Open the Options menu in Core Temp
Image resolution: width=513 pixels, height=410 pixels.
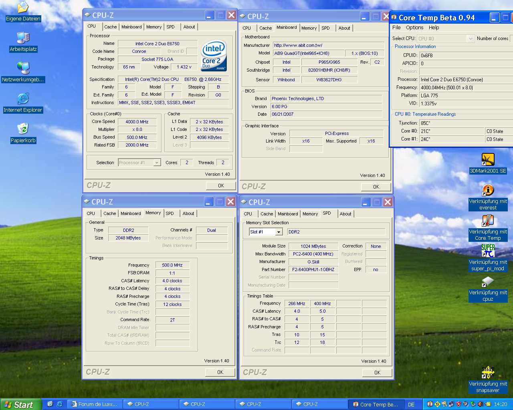pyautogui.click(x=414, y=28)
